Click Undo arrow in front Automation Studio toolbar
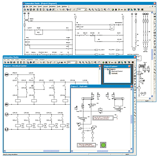 (x=47, y=62)
